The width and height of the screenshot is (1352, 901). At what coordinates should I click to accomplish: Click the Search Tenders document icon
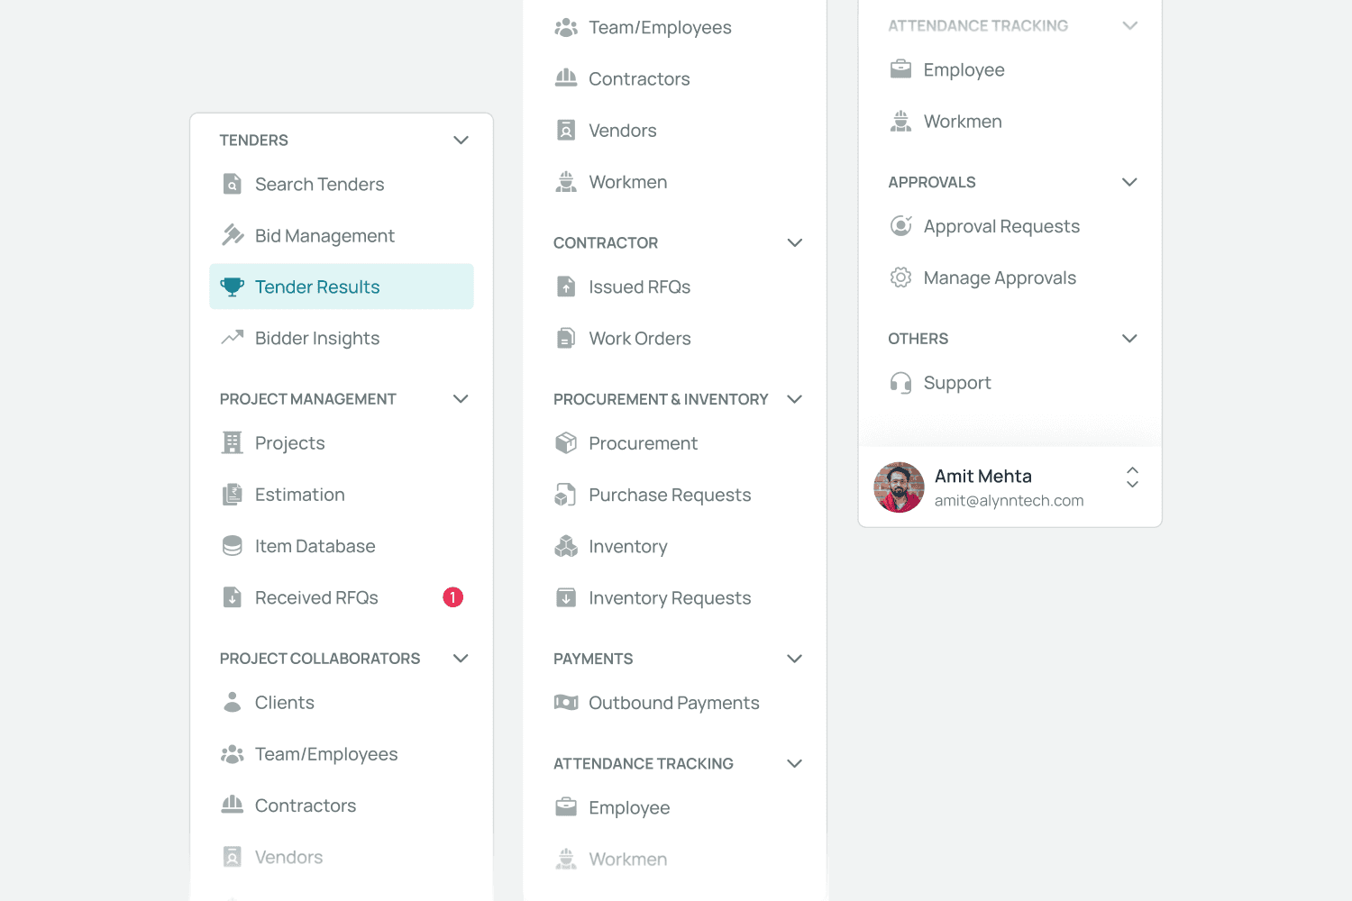coord(233,184)
